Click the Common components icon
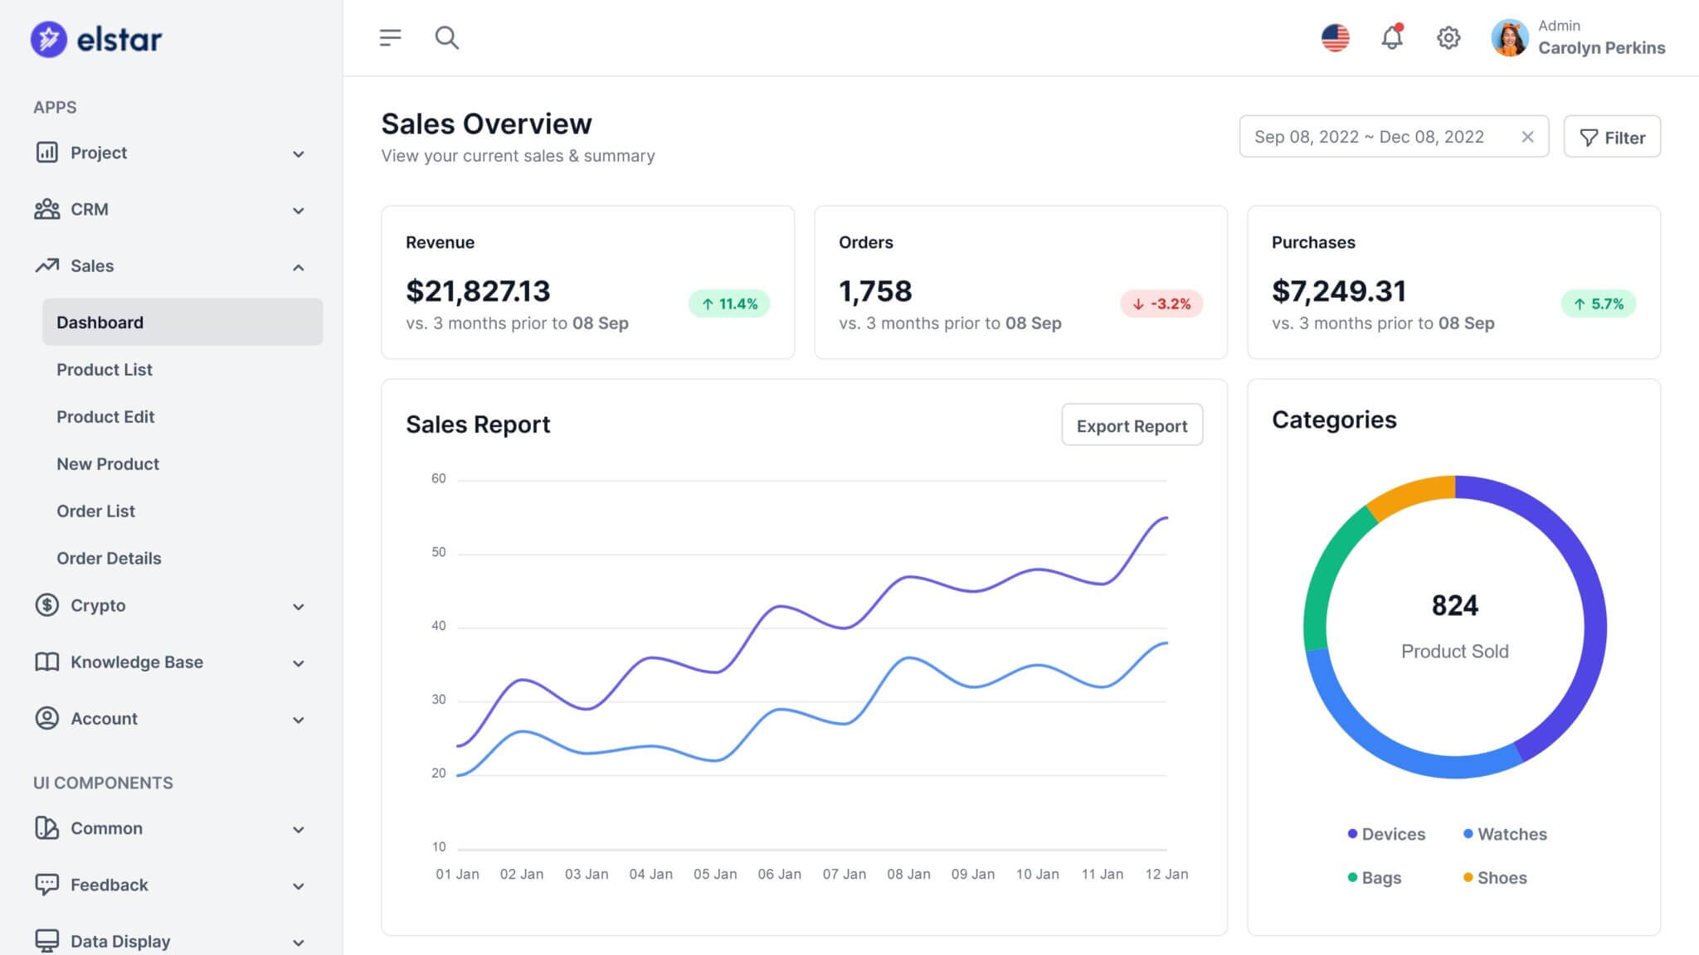The image size is (1699, 955). (46, 827)
